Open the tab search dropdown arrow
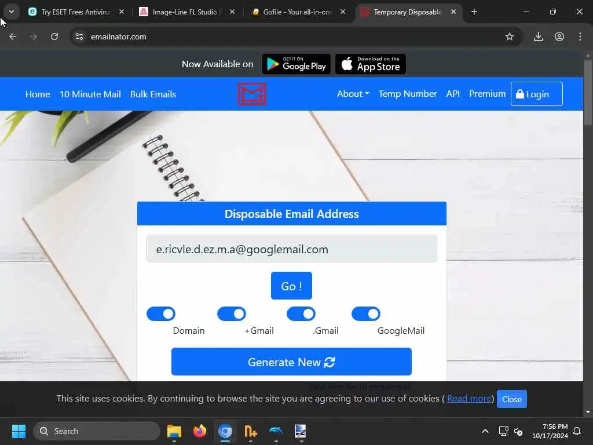 pyautogui.click(x=12, y=12)
